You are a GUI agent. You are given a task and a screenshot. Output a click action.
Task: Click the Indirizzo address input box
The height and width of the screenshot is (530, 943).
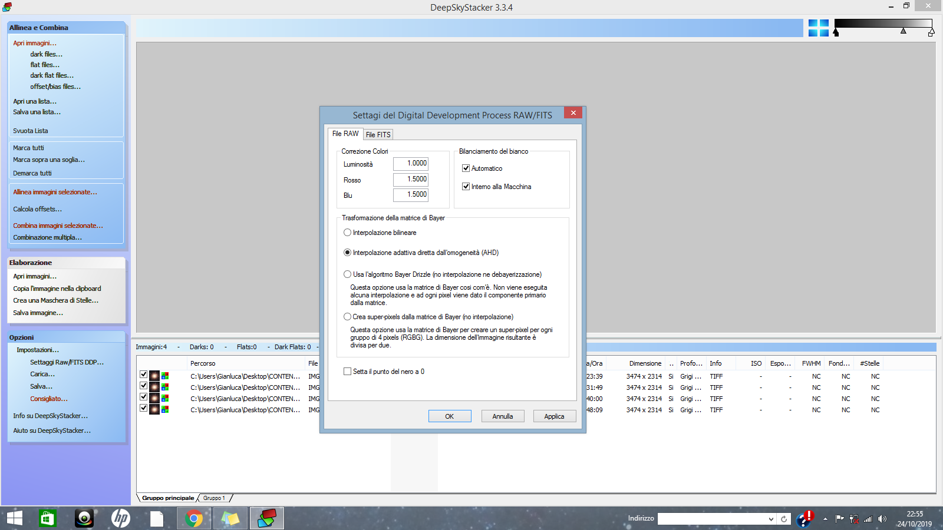(x=712, y=519)
